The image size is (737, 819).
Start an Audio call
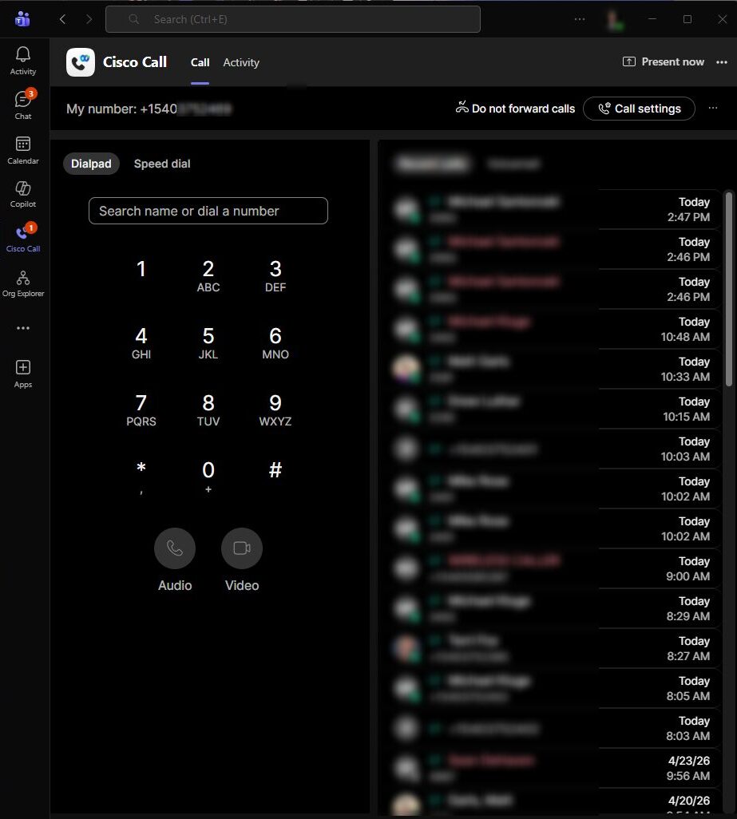pyautogui.click(x=174, y=548)
